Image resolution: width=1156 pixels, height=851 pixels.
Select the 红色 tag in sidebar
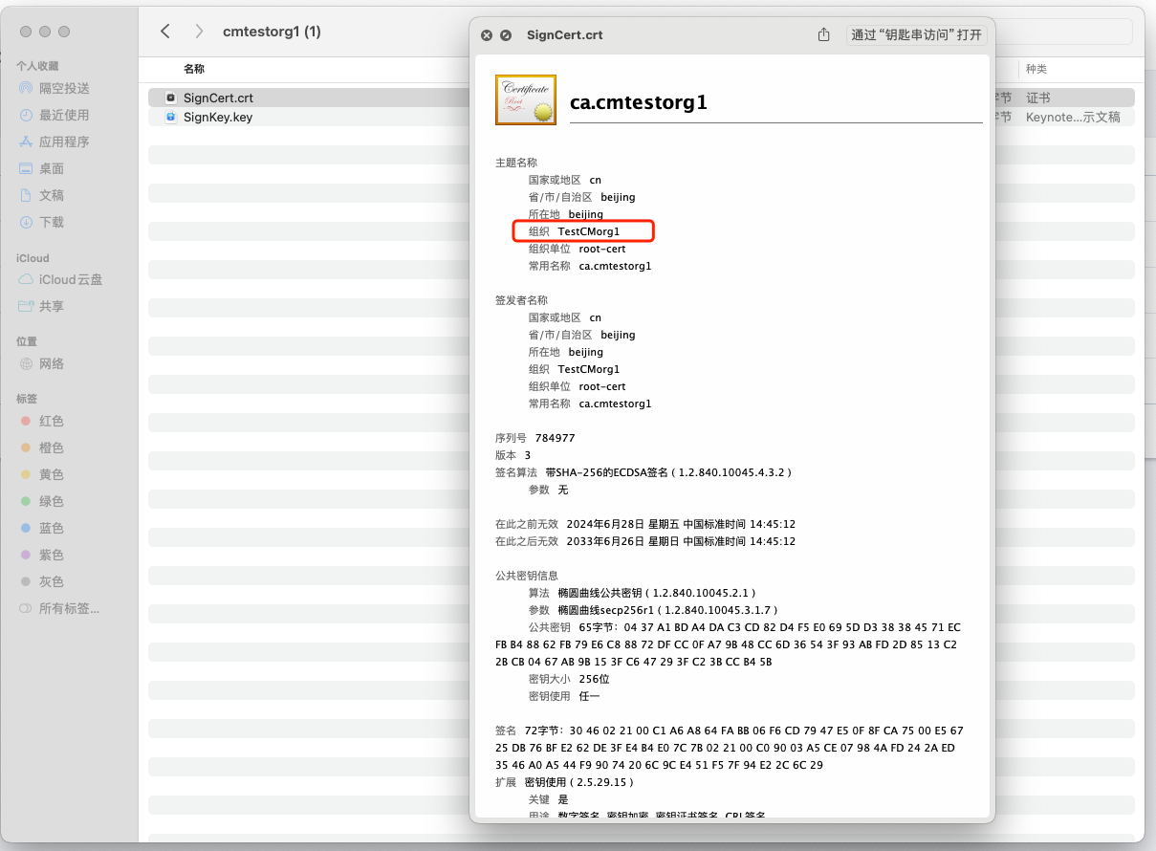click(x=52, y=421)
